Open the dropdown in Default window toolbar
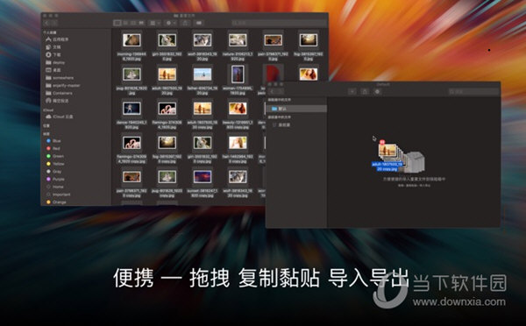The image size is (526, 326). click(x=352, y=91)
